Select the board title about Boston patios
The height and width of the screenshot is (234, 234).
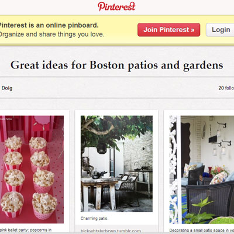pyautogui.click(x=116, y=65)
